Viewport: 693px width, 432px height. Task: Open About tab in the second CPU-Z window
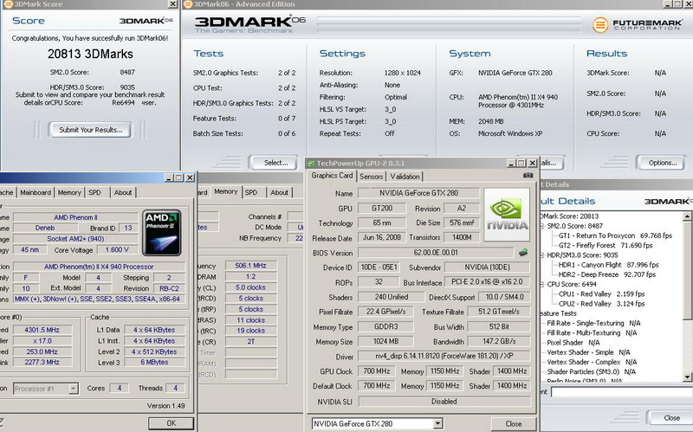click(x=279, y=192)
